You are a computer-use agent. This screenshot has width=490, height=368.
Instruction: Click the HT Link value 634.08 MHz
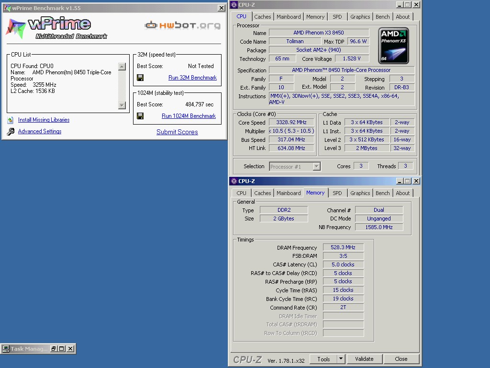pos(291,148)
